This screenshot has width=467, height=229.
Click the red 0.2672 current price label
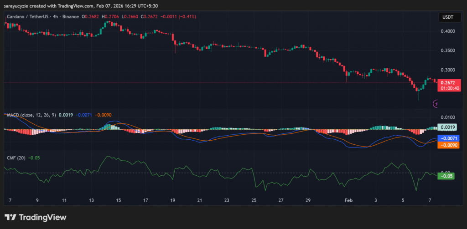point(447,82)
